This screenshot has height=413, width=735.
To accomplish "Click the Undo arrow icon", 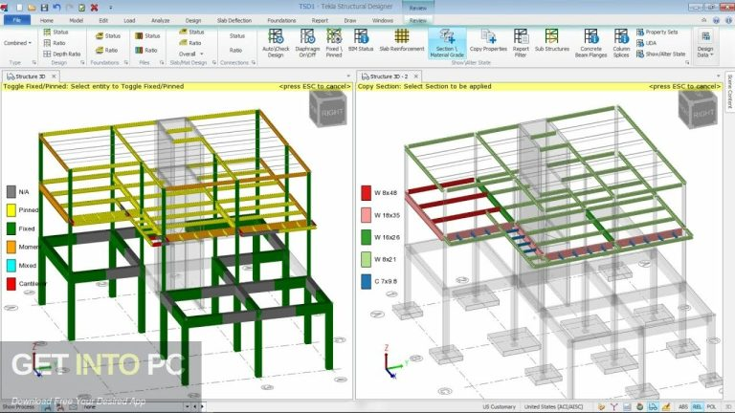I will (x=56, y=8).
